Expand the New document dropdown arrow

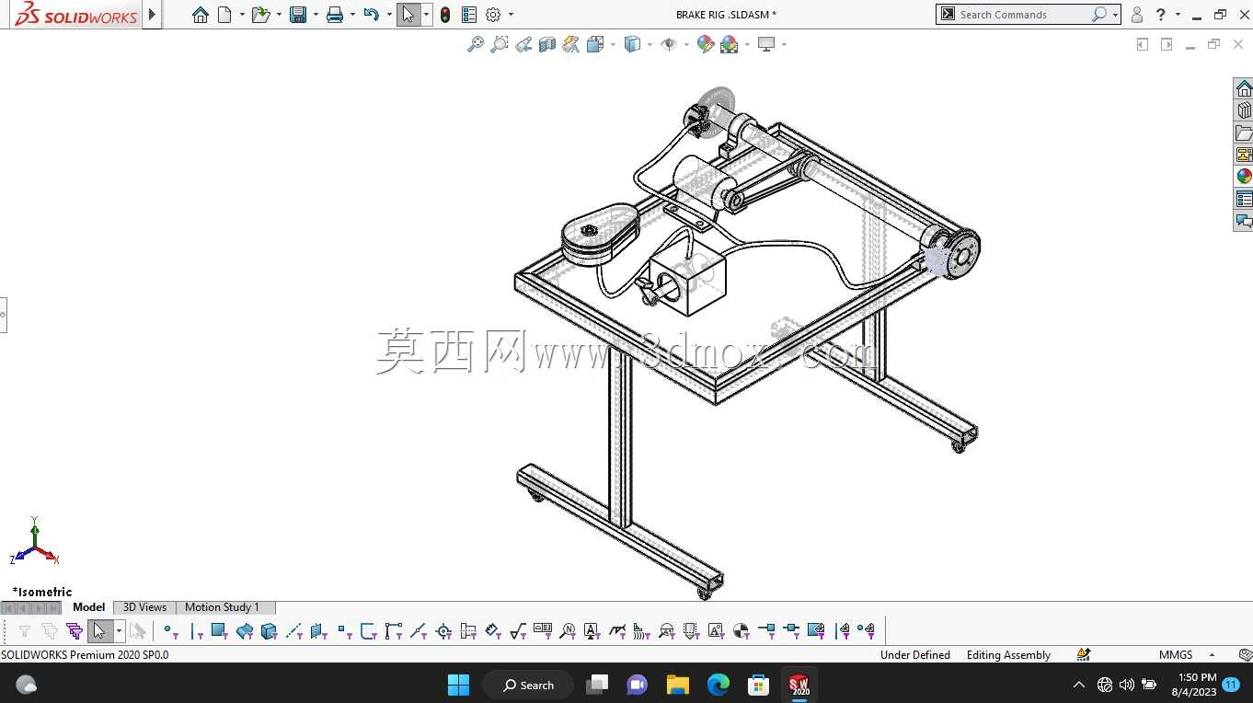pos(242,15)
